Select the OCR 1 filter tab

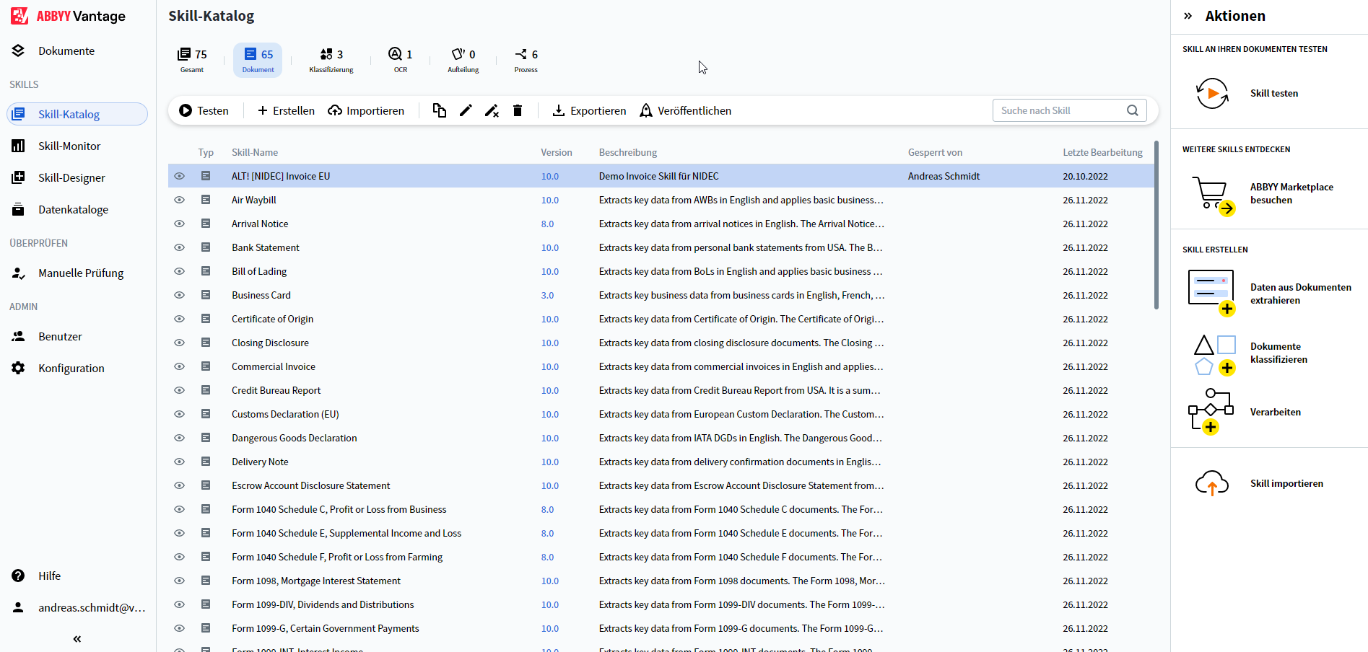point(400,60)
